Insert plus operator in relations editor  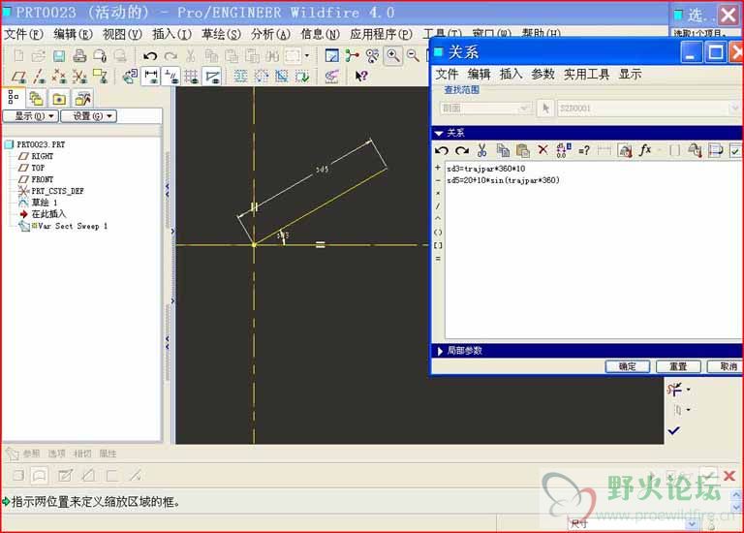click(438, 168)
